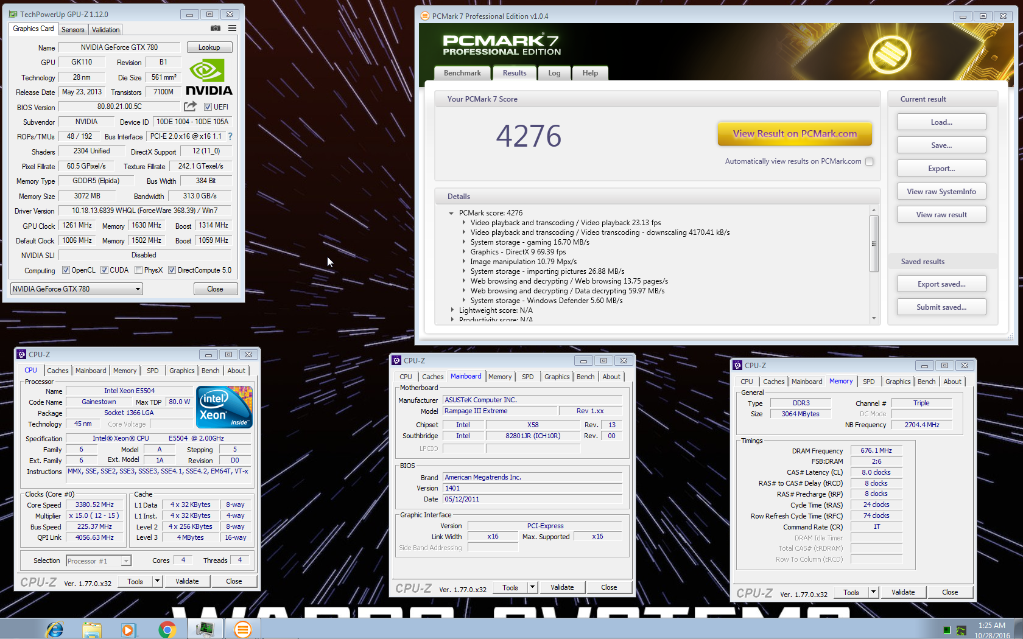Switch to GPU-Z taskbar icon
This screenshot has width=1023, height=639.
[x=205, y=629]
